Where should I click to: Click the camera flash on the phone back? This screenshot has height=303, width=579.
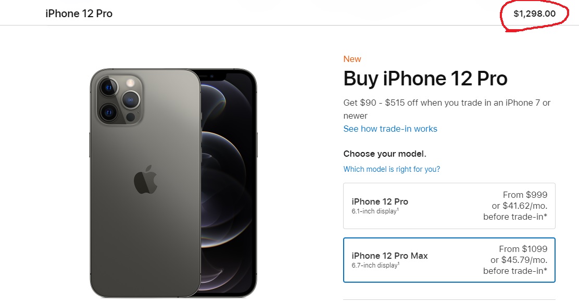point(130,82)
